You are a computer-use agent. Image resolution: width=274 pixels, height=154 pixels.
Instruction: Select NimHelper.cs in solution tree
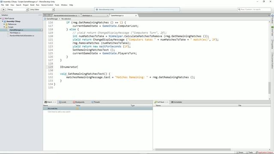[x=15, y=33]
